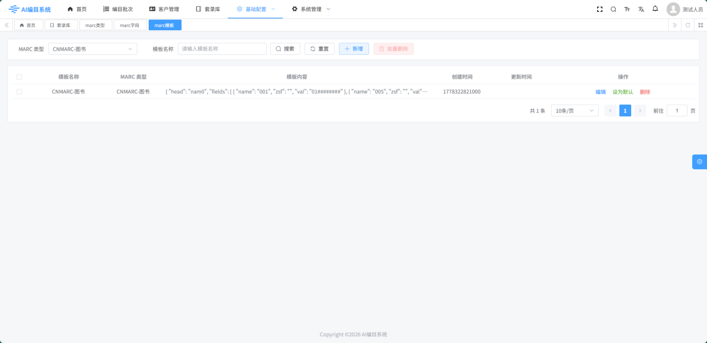This screenshot has width=707, height=343.
Task: Select the header select-all checkbox
Action: [19, 77]
